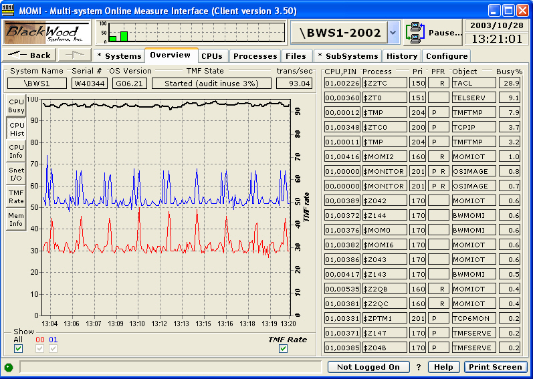This screenshot has height=379, width=535.
Task: Click the TMF State Started field
Action: [211, 84]
